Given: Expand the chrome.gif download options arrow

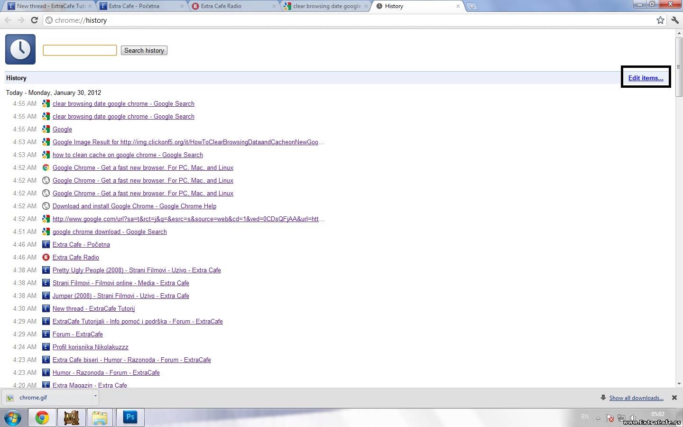Looking at the screenshot, I should pyautogui.click(x=95, y=396).
